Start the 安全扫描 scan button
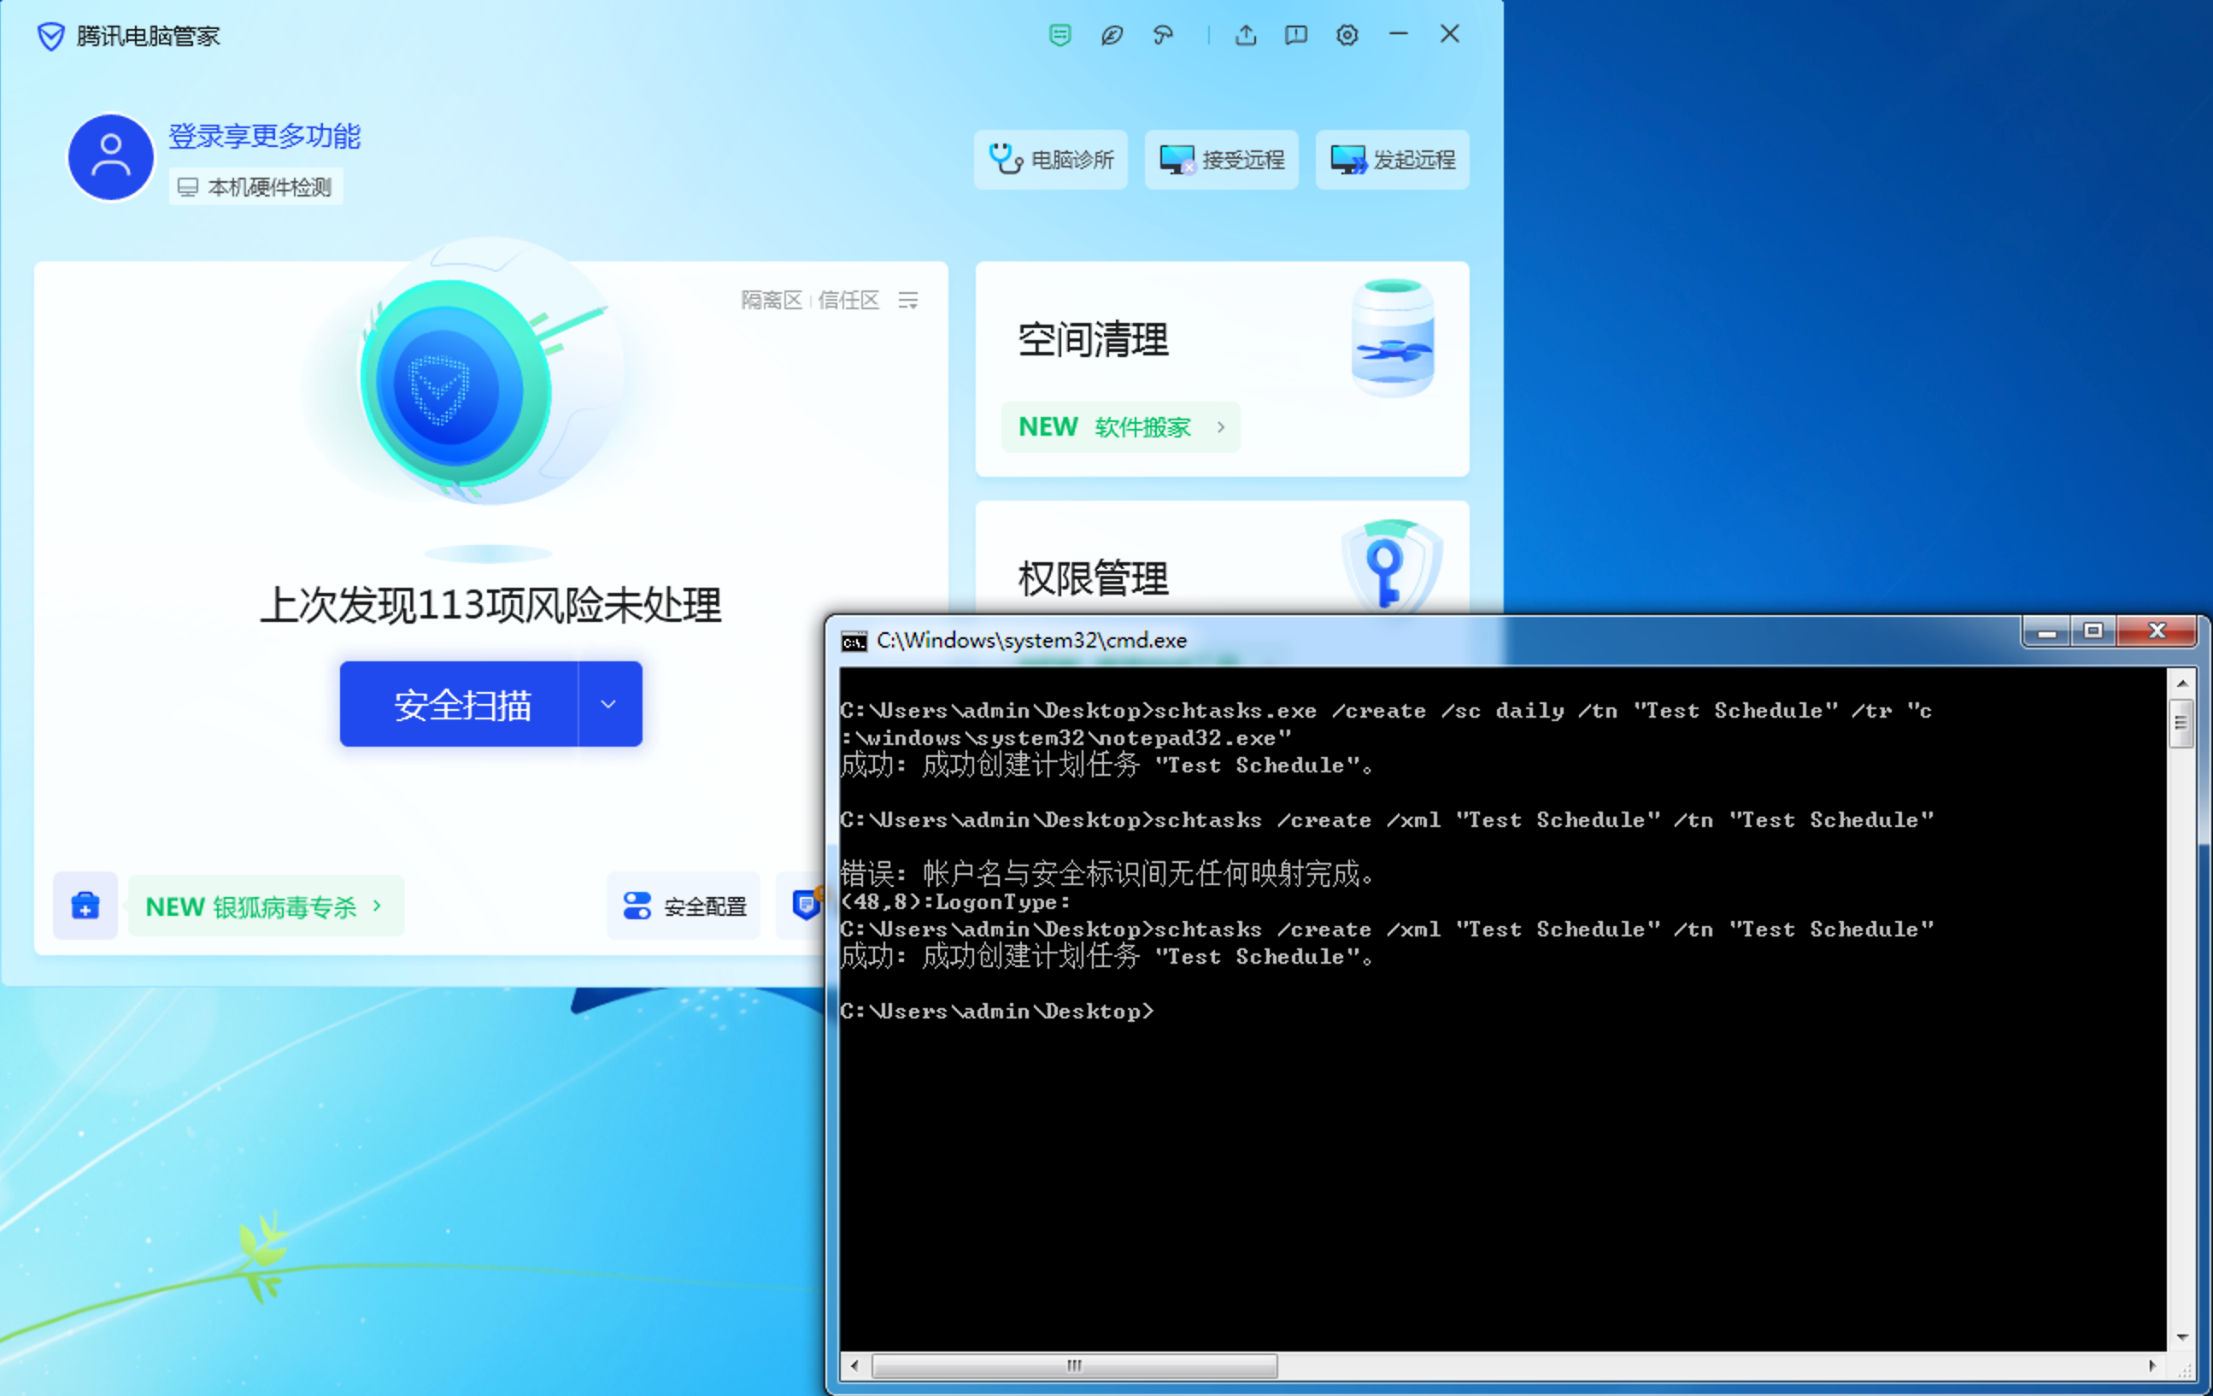 (x=461, y=705)
